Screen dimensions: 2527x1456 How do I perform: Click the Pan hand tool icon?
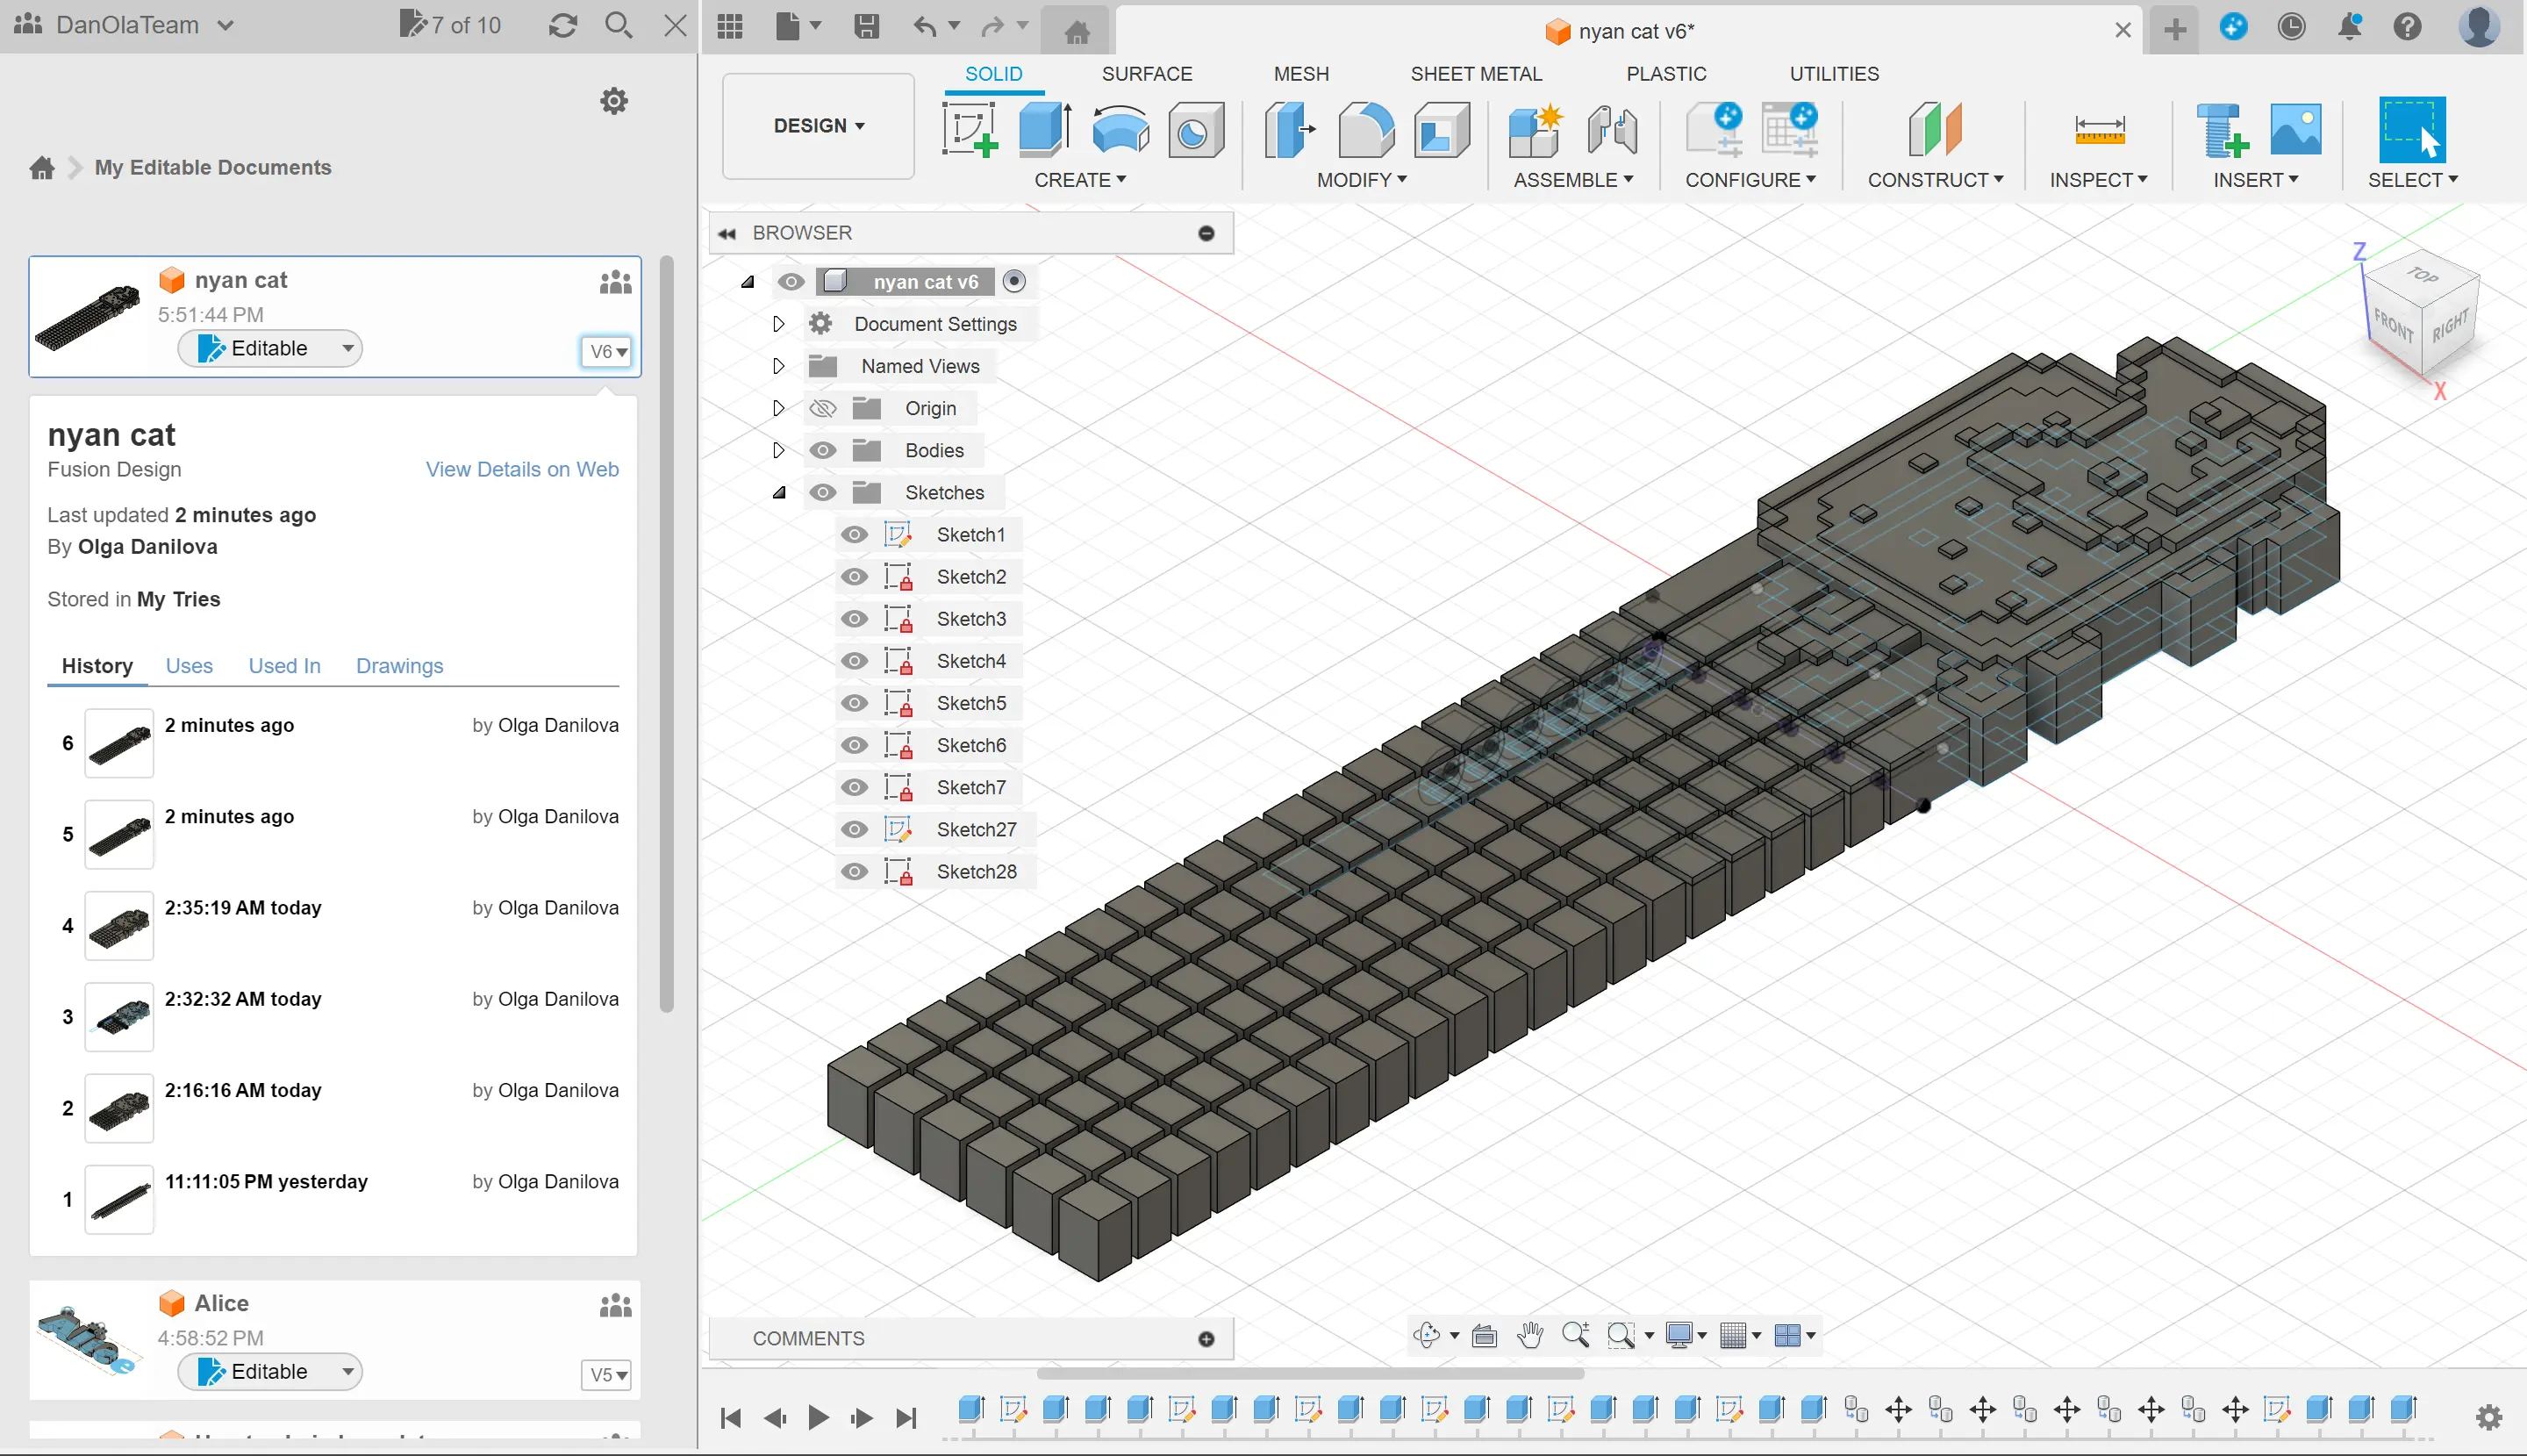[1529, 1335]
